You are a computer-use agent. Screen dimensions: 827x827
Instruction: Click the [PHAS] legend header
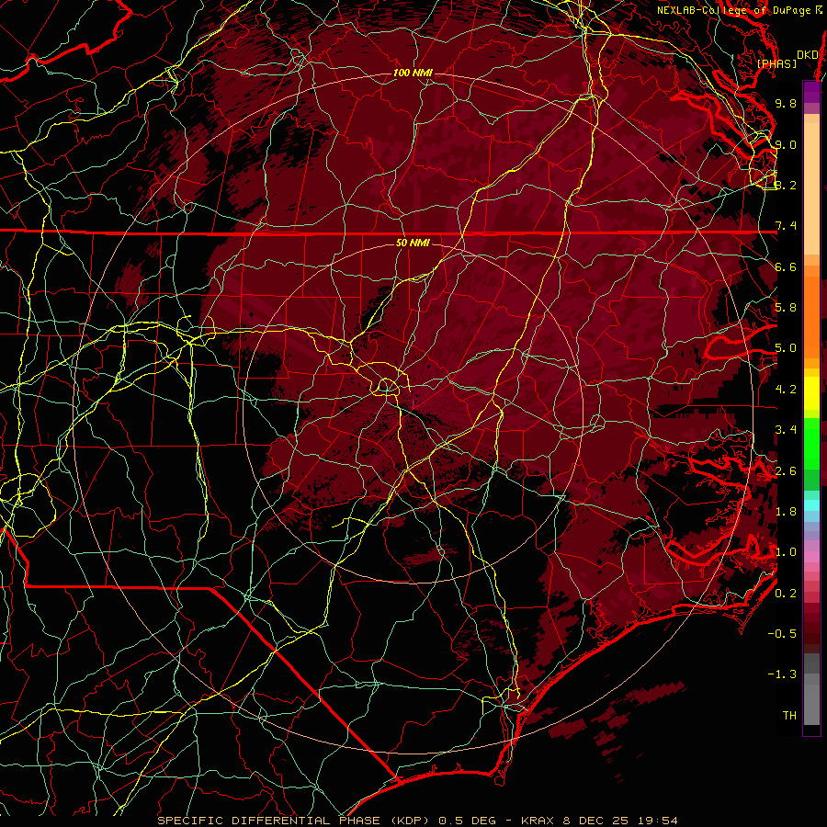776,63
